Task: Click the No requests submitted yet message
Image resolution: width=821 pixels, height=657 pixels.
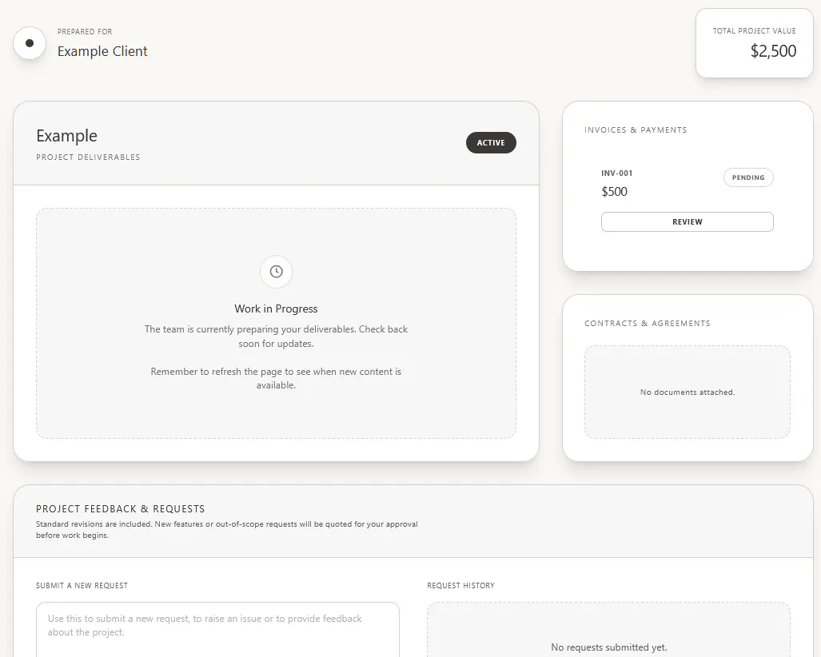Action: pos(609,647)
